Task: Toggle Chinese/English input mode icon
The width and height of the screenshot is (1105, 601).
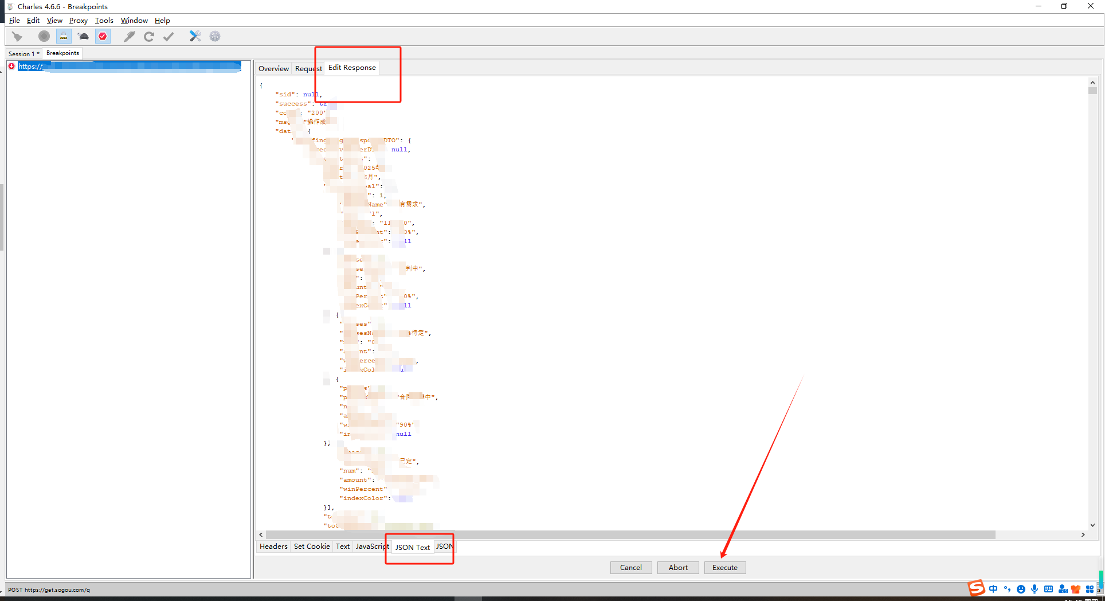Action: click(x=993, y=589)
